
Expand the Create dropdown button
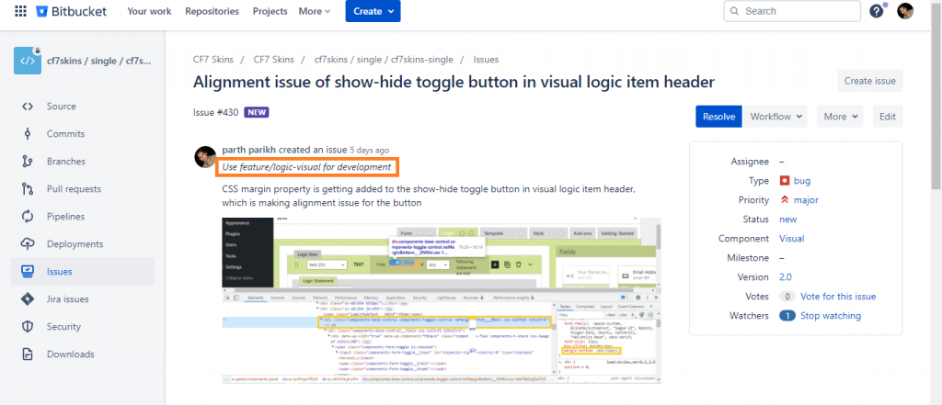coord(373,11)
